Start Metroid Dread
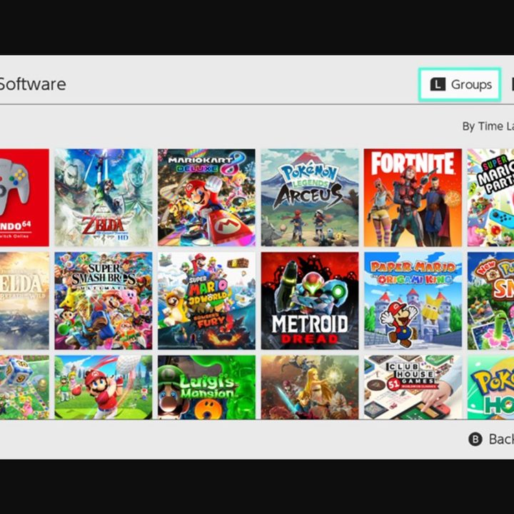The width and height of the screenshot is (514, 514). 310,301
